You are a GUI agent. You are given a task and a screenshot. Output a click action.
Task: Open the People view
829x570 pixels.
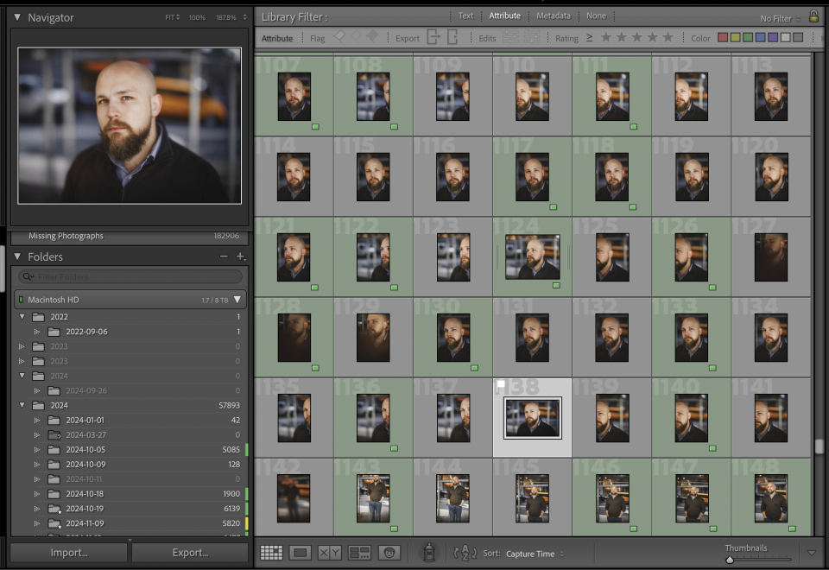pos(389,553)
